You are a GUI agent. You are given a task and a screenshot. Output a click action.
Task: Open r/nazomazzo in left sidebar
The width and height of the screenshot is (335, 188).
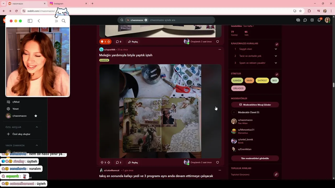(19, 116)
